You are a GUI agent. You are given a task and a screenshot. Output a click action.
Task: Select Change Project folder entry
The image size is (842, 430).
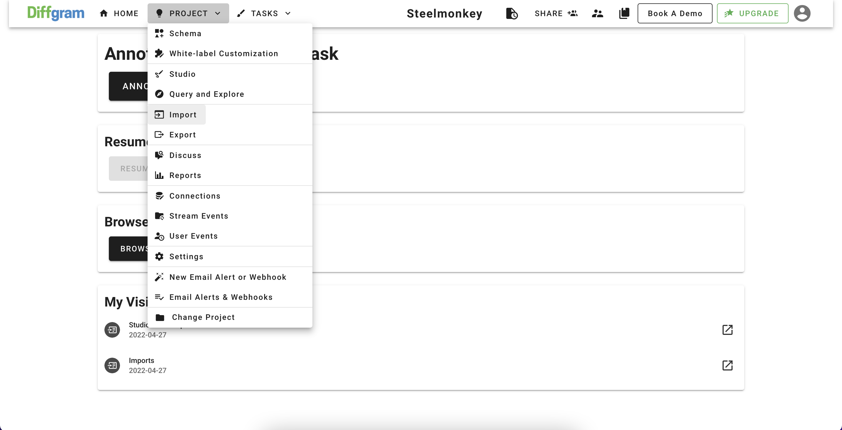pos(203,317)
